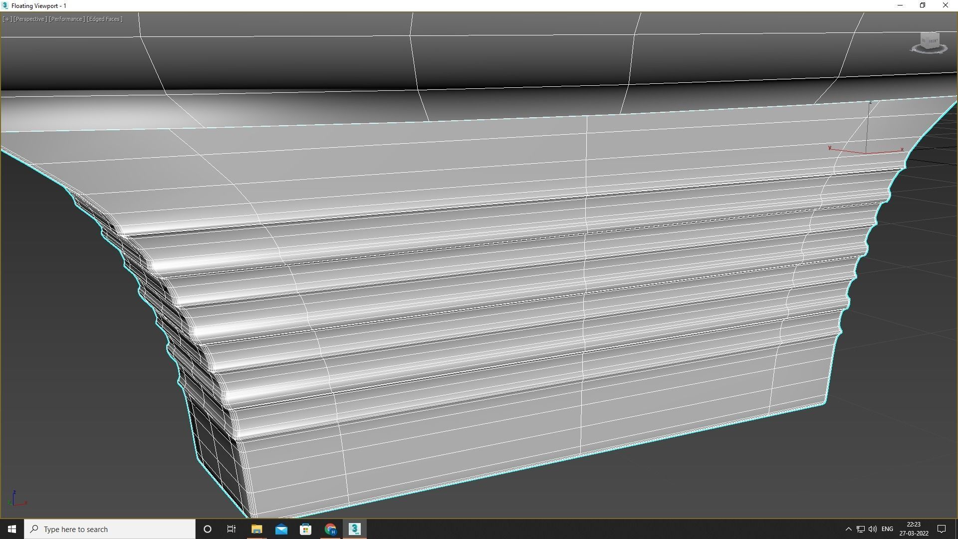Close the Floating Viewport window
The width and height of the screenshot is (958, 539).
[x=946, y=5]
